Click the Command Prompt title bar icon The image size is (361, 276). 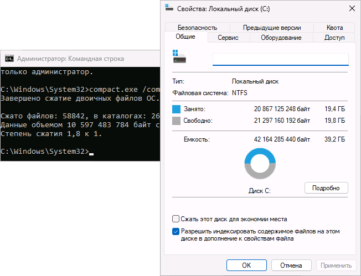click(9, 59)
